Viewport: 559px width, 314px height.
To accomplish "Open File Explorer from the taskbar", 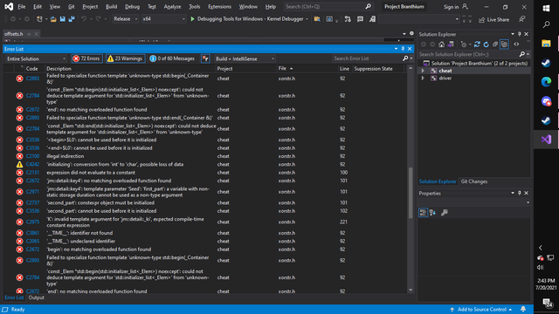I will (546, 44).
